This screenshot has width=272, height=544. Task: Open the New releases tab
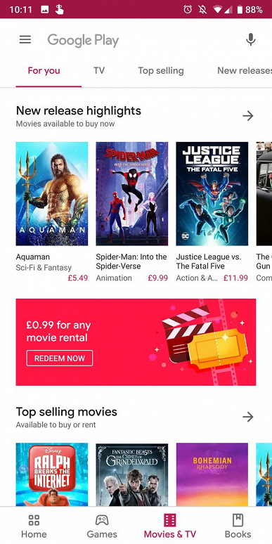point(245,71)
